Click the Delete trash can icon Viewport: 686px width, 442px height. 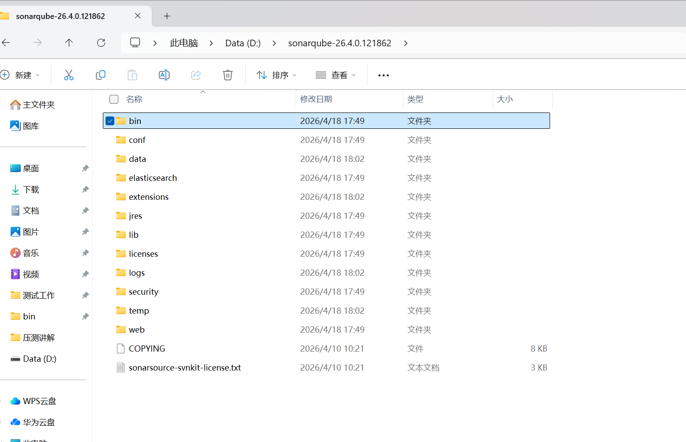(228, 75)
